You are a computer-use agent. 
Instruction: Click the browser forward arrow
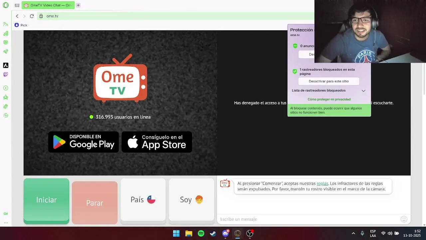24,16
